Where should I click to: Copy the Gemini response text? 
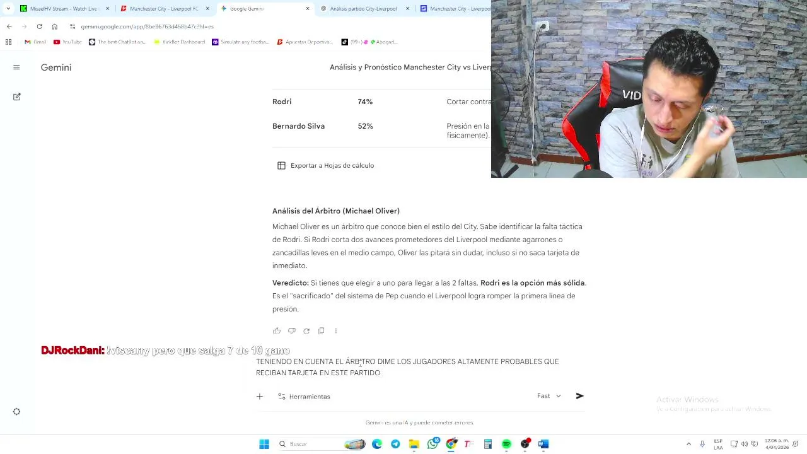pyautogui.click(x=321, y=330)
